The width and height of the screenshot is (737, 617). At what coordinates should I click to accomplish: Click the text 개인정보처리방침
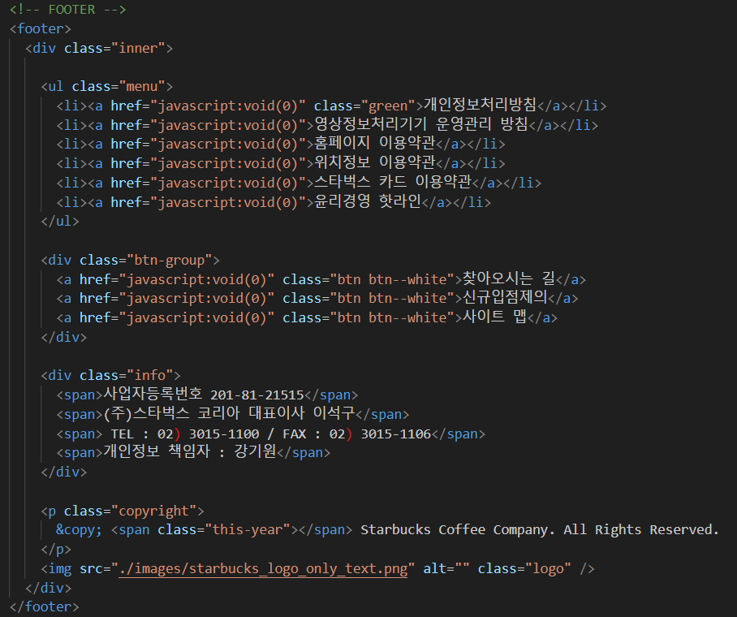[x=480, y=105]
